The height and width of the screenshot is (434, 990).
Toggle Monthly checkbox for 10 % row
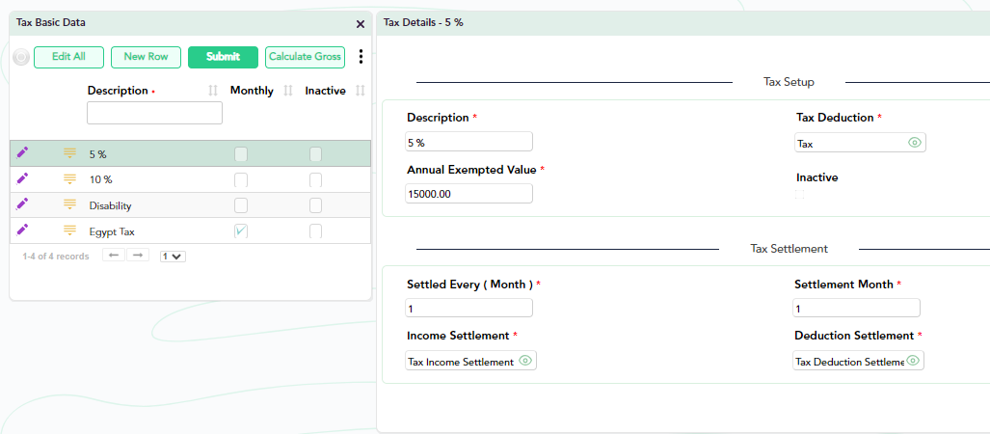click(241, 180)
